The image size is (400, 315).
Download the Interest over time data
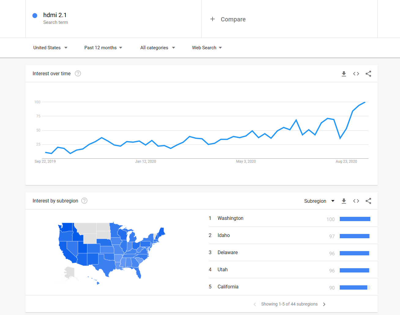[344, 74]
